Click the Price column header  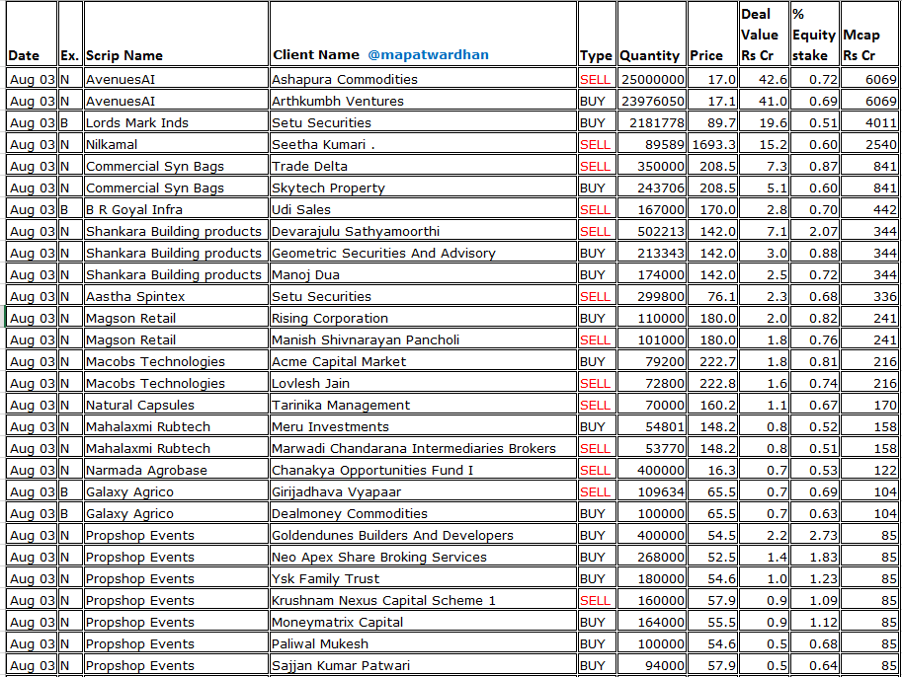coord(705,55)
